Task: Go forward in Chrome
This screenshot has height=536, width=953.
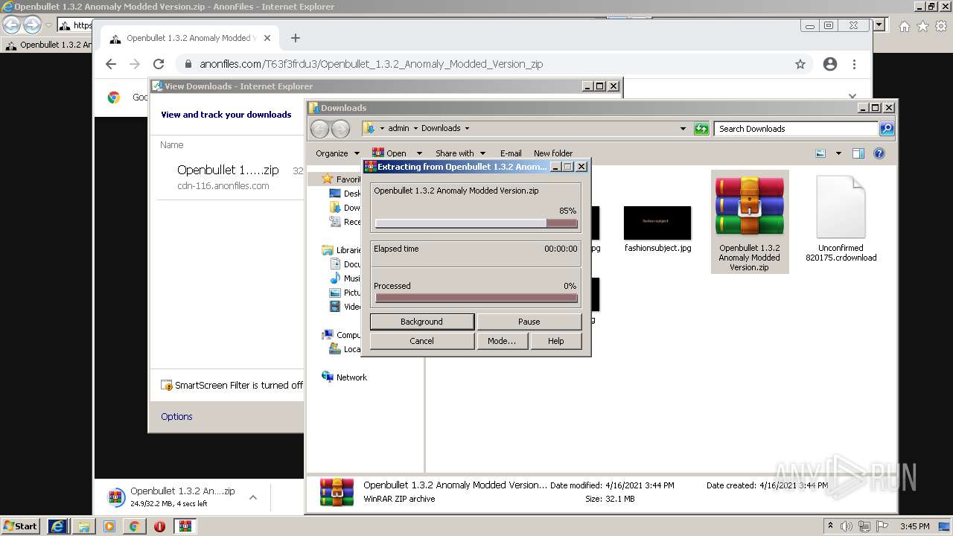Action: [x=135, y=64]
